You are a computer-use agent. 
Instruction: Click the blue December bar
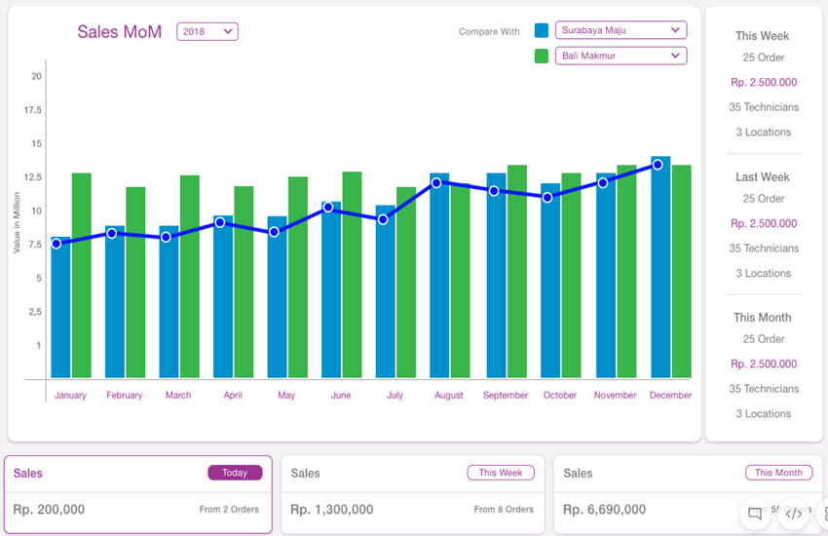tap(660, 267)
